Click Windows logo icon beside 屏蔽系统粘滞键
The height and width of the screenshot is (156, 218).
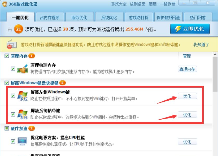[x=22, y=114]
